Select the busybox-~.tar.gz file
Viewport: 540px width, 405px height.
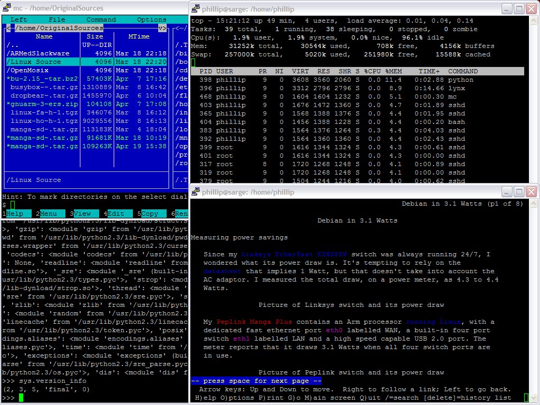point(86,87)
